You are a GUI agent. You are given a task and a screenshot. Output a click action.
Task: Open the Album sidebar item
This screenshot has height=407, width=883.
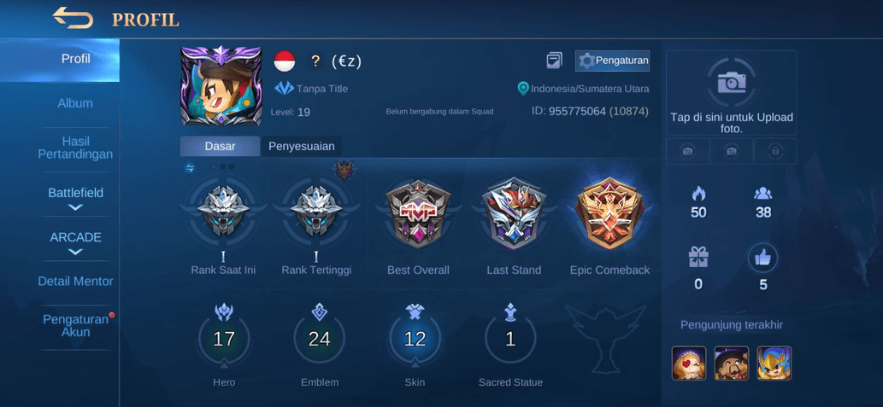coord(75,103)
